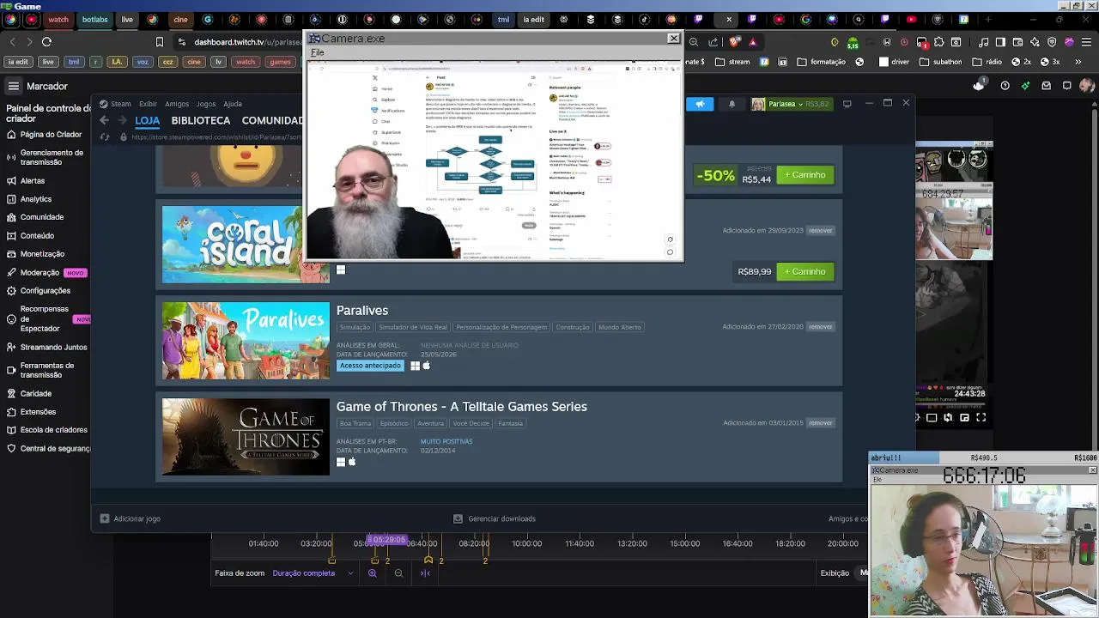The height and width of the screenshot is (618, 1099).
Task: Add the -50% discounted game to cart
Action: (805, 175)
